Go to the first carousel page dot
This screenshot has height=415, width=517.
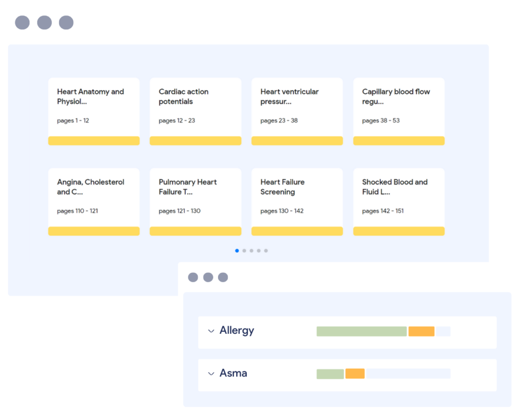[x=237, y=251]
